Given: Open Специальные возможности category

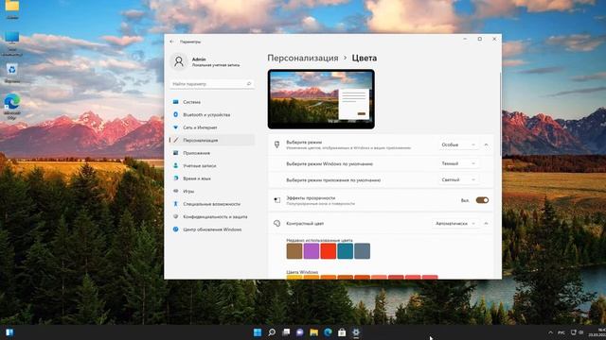Looking at the screenshot, I should pyautogui.click(x=212, y=204).
